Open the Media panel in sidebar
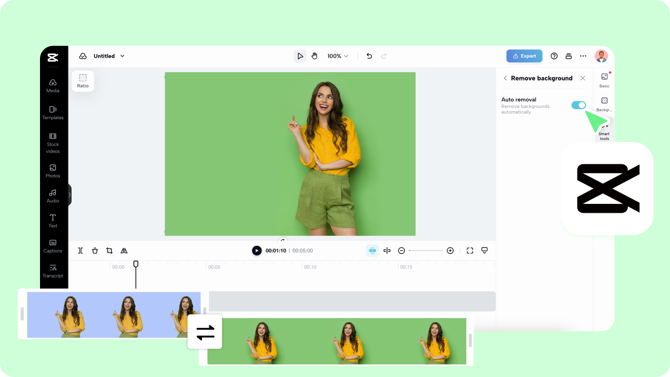The height and width of the screenshot is (377, 670). point(53,85)
